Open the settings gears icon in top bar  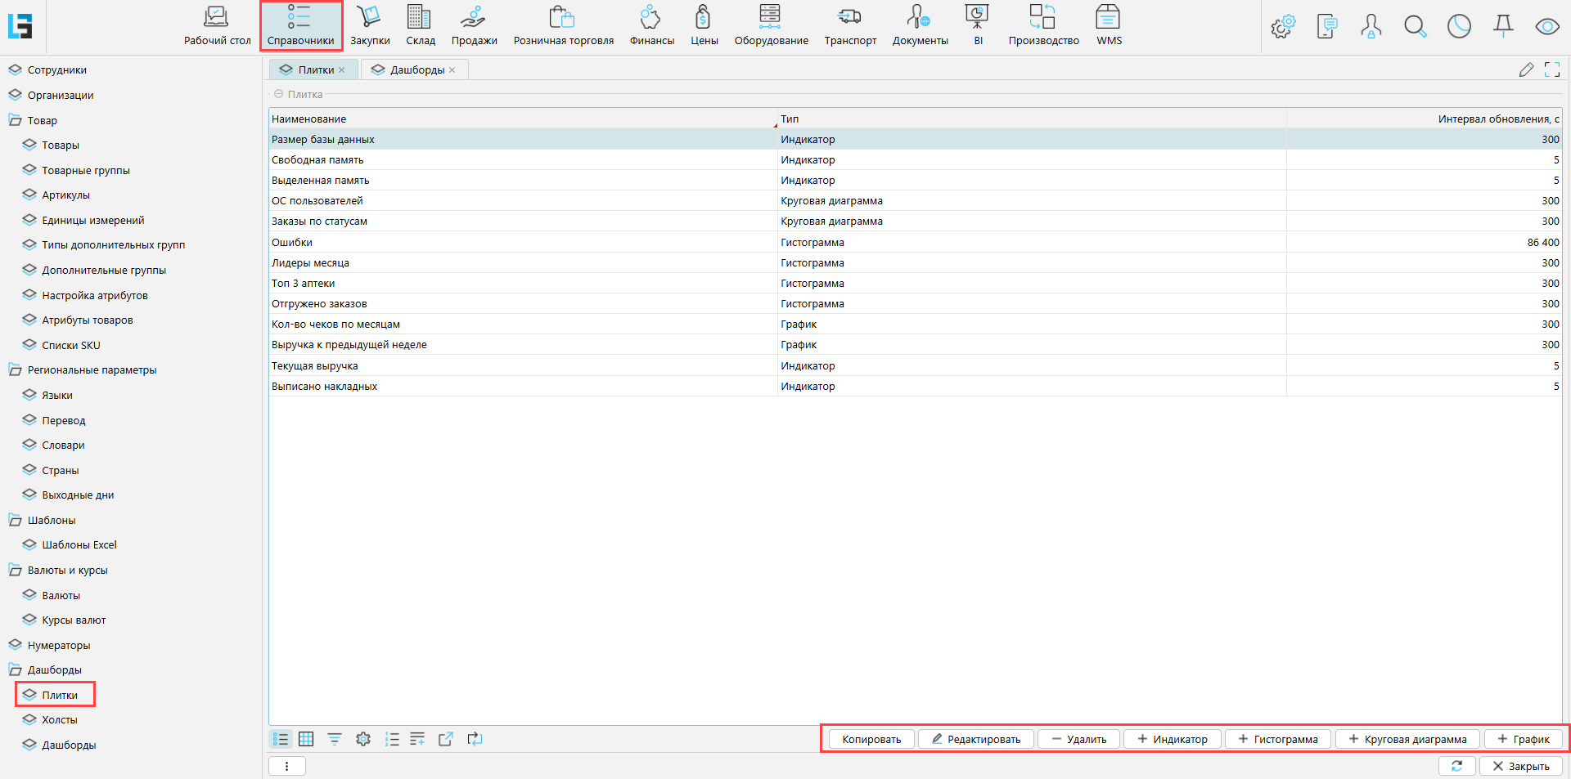tap(1283, 27)
